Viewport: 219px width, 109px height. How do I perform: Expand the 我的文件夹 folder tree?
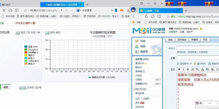(x=134, y=89)
